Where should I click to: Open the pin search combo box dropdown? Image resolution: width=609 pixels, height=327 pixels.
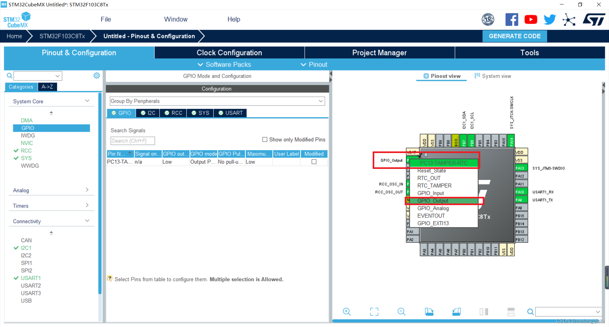[598, 312]
